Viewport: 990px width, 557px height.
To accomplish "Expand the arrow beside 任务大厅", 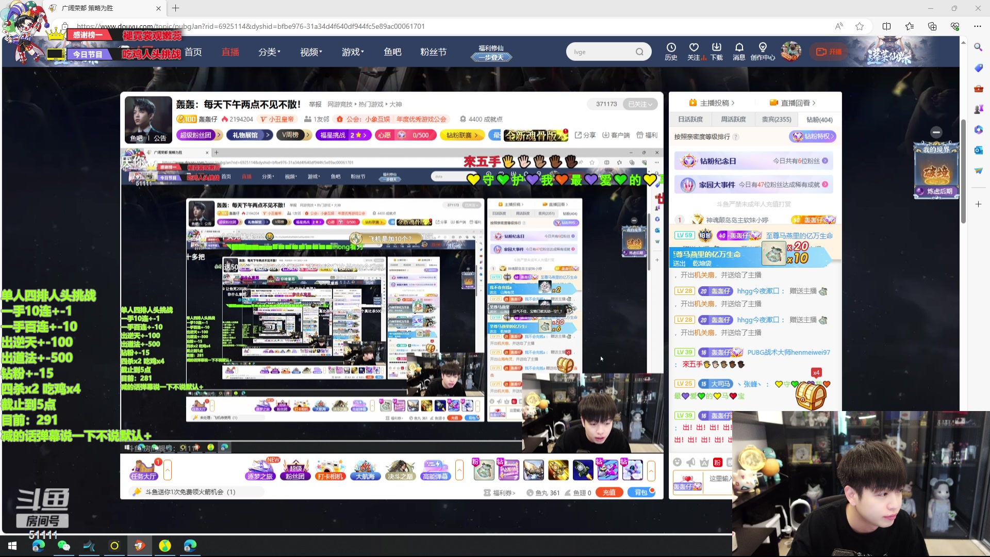I will [168, 470].
